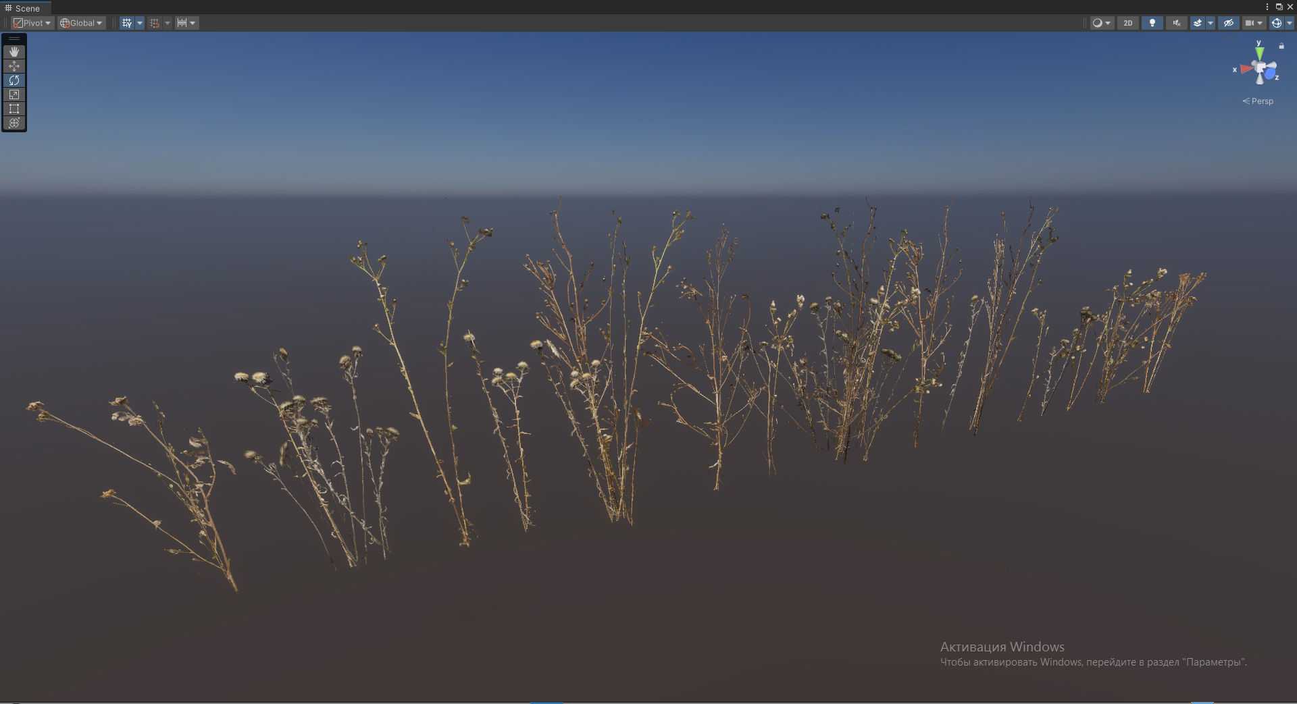This screenshot has width=1297, height=704.
Task: Click the red X axis cone
Action: pyautogui.click(x=1246, y=69)
